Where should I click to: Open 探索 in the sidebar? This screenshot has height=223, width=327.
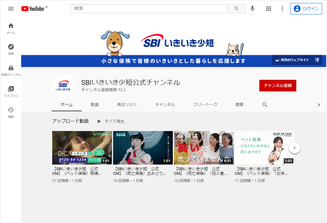[11, 49]
